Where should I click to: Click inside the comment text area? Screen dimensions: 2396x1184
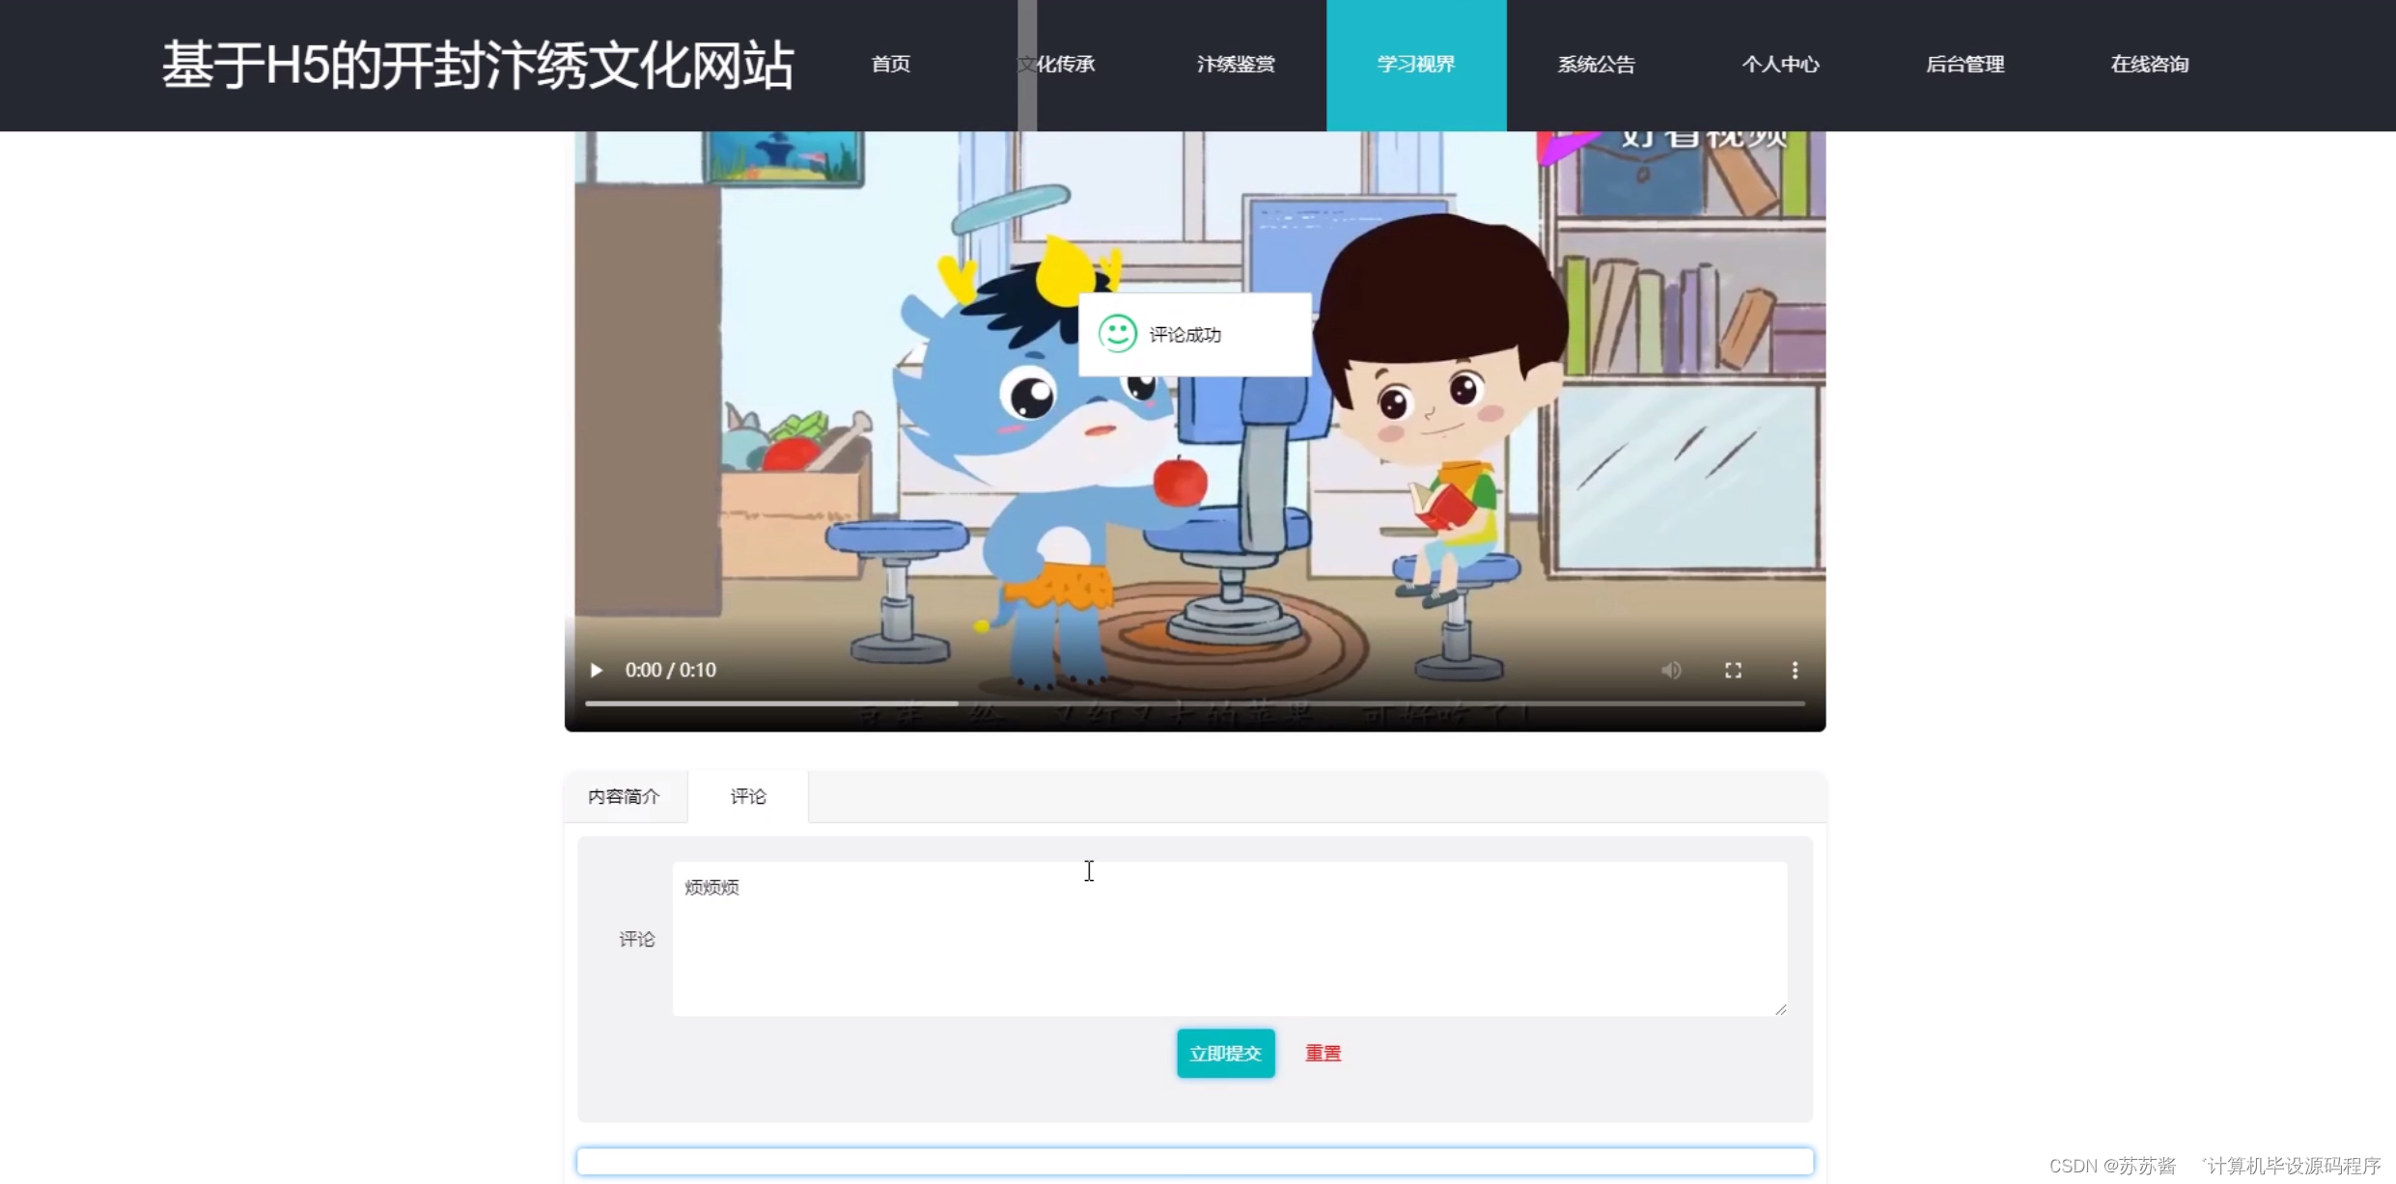[x=1229, y=938]
